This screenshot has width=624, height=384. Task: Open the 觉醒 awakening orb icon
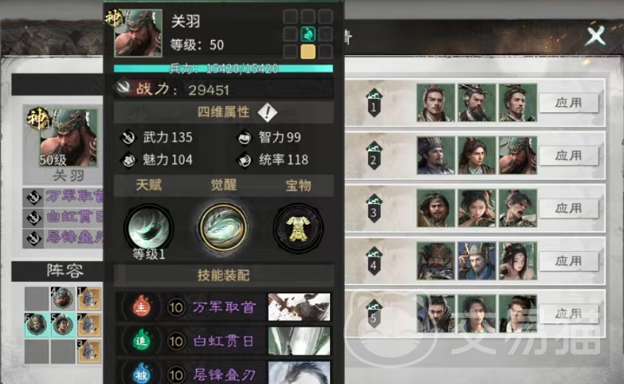(x=223, y=227)
